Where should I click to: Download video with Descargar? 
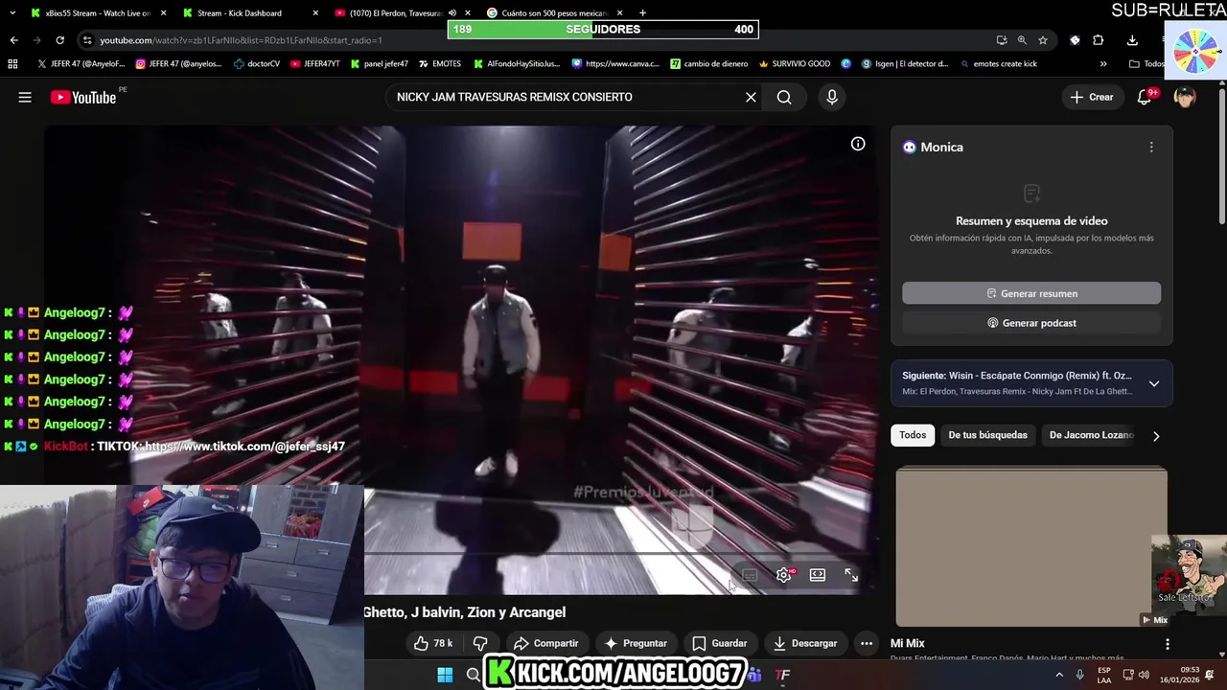tap(805, 643)
